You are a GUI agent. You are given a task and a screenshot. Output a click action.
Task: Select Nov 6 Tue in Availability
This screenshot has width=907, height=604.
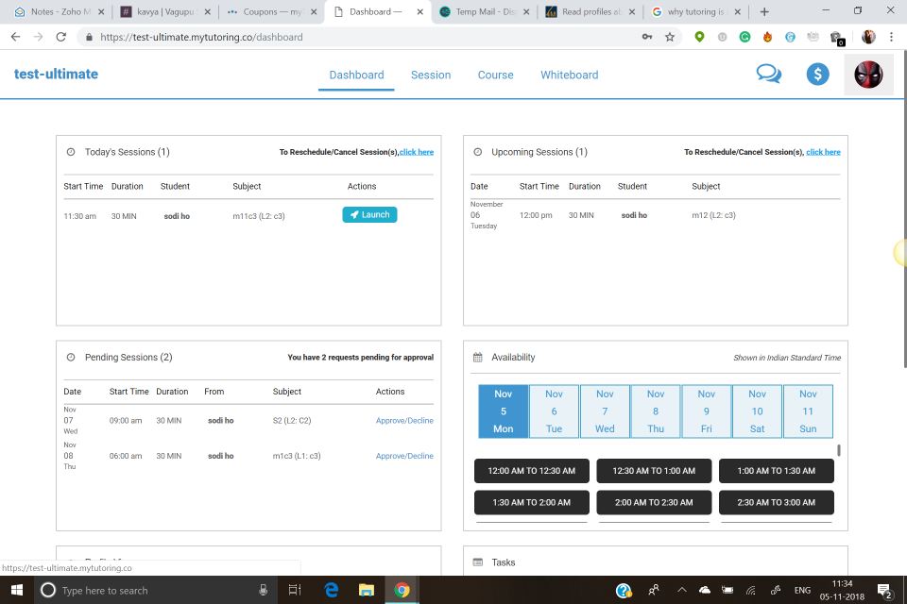554,411
